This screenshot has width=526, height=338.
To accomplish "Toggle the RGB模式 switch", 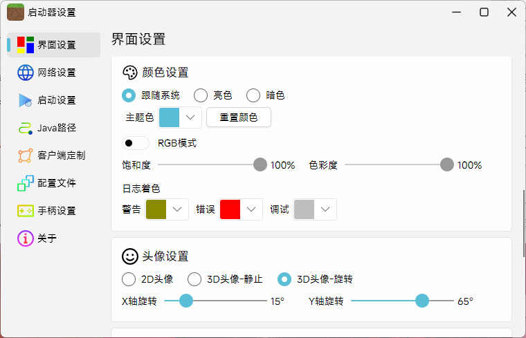I will click(136, 143).
